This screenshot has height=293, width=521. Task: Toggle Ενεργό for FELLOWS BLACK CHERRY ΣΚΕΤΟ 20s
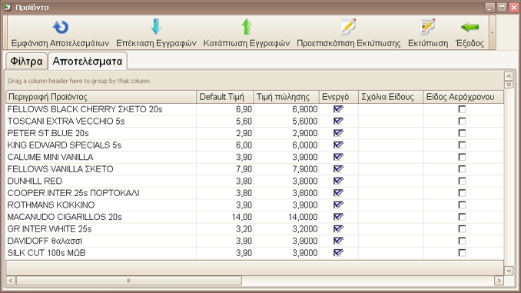pos(338,109)
